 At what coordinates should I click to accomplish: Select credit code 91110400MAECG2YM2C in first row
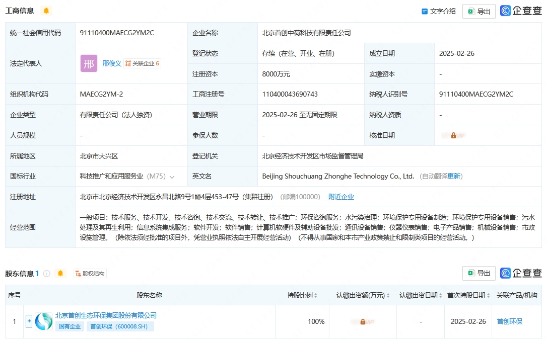tap(117, 33)
